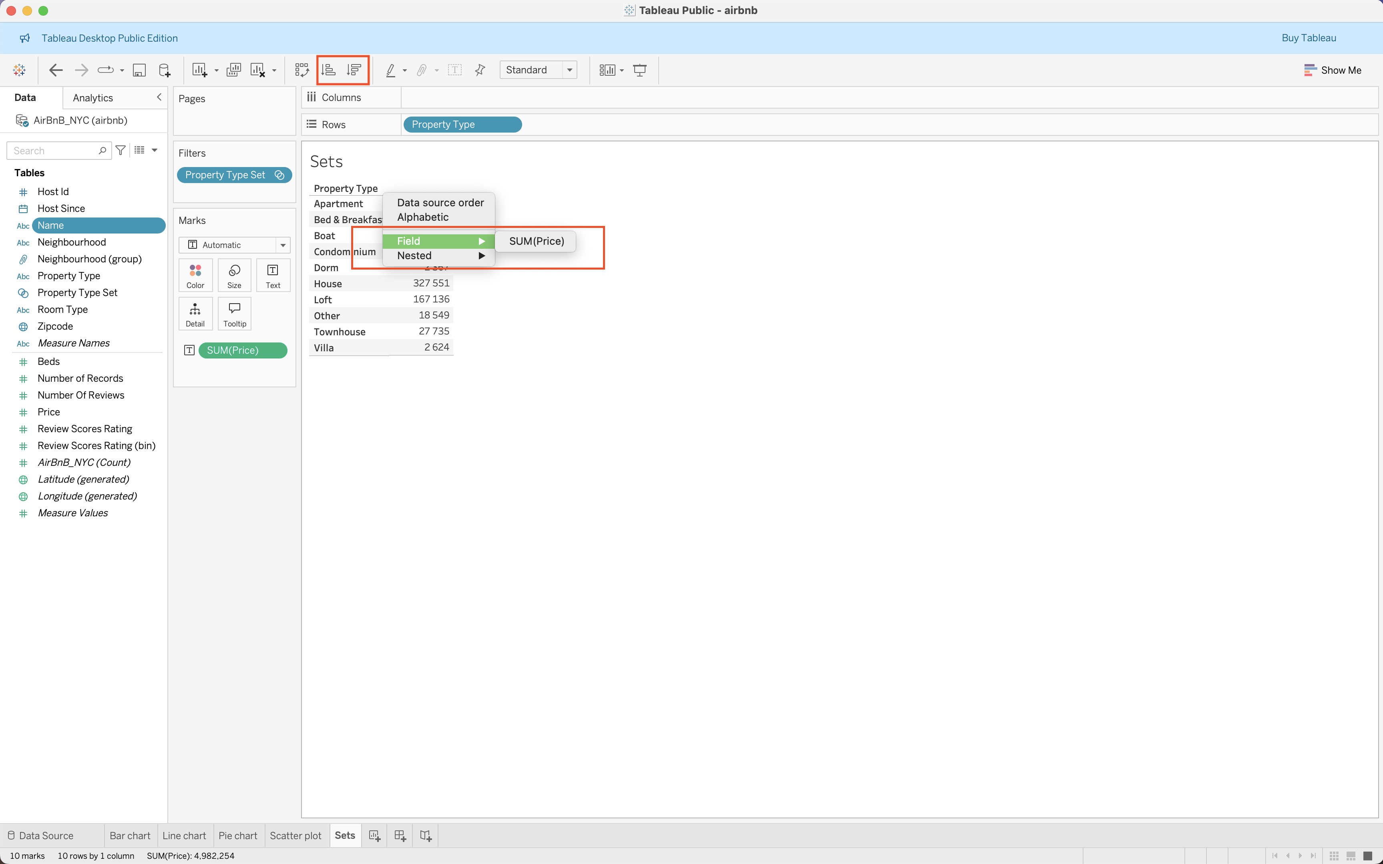Click the undo back arrow
Image resolution: width=1383 pixels, height=864 pixels.
pos(55,70)
